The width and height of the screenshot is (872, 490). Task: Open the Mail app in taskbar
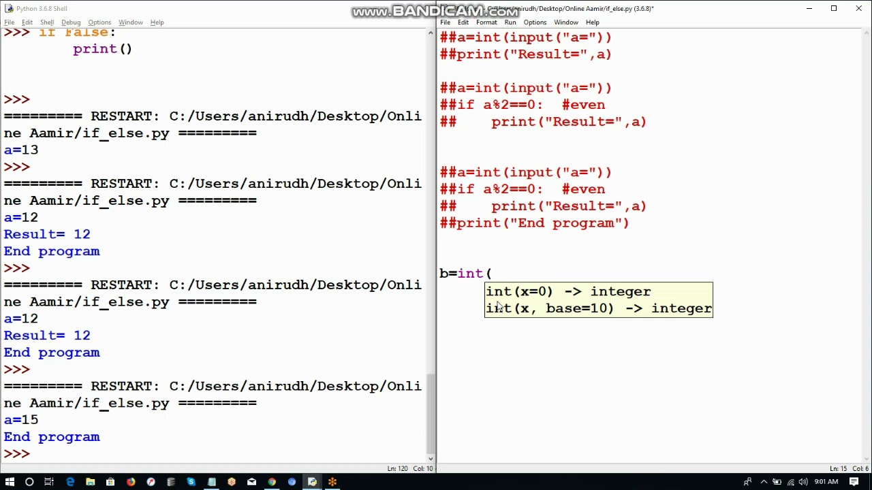coord(252,482)
